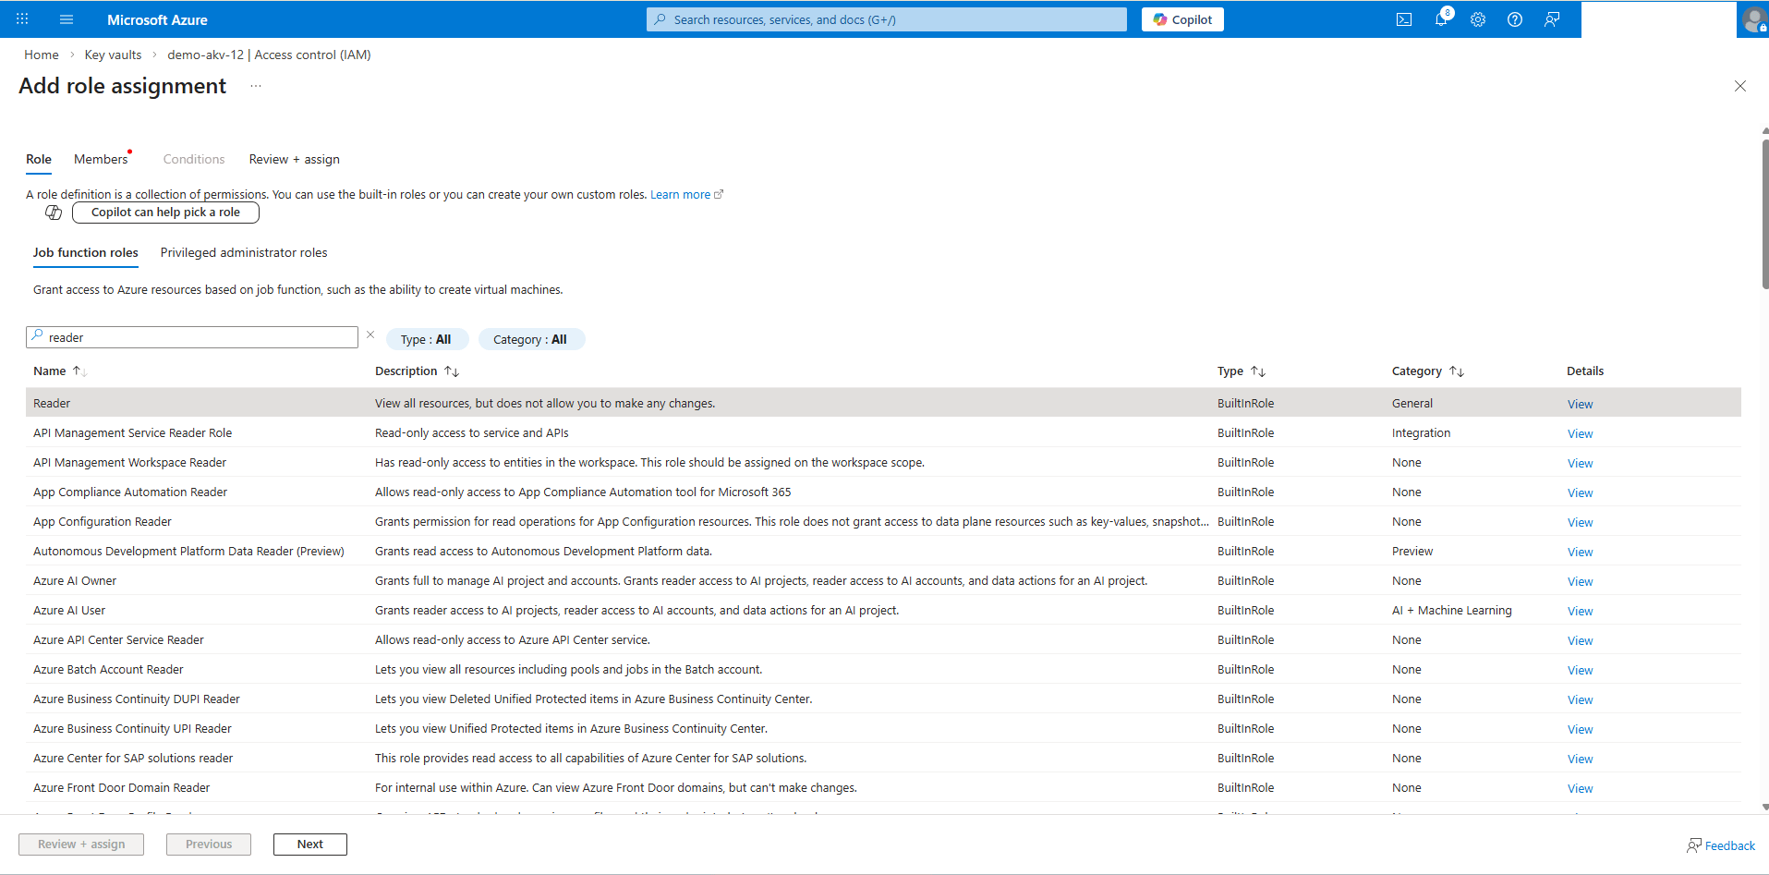
Task: Click the Next button at the bottom
Action: 309,844
